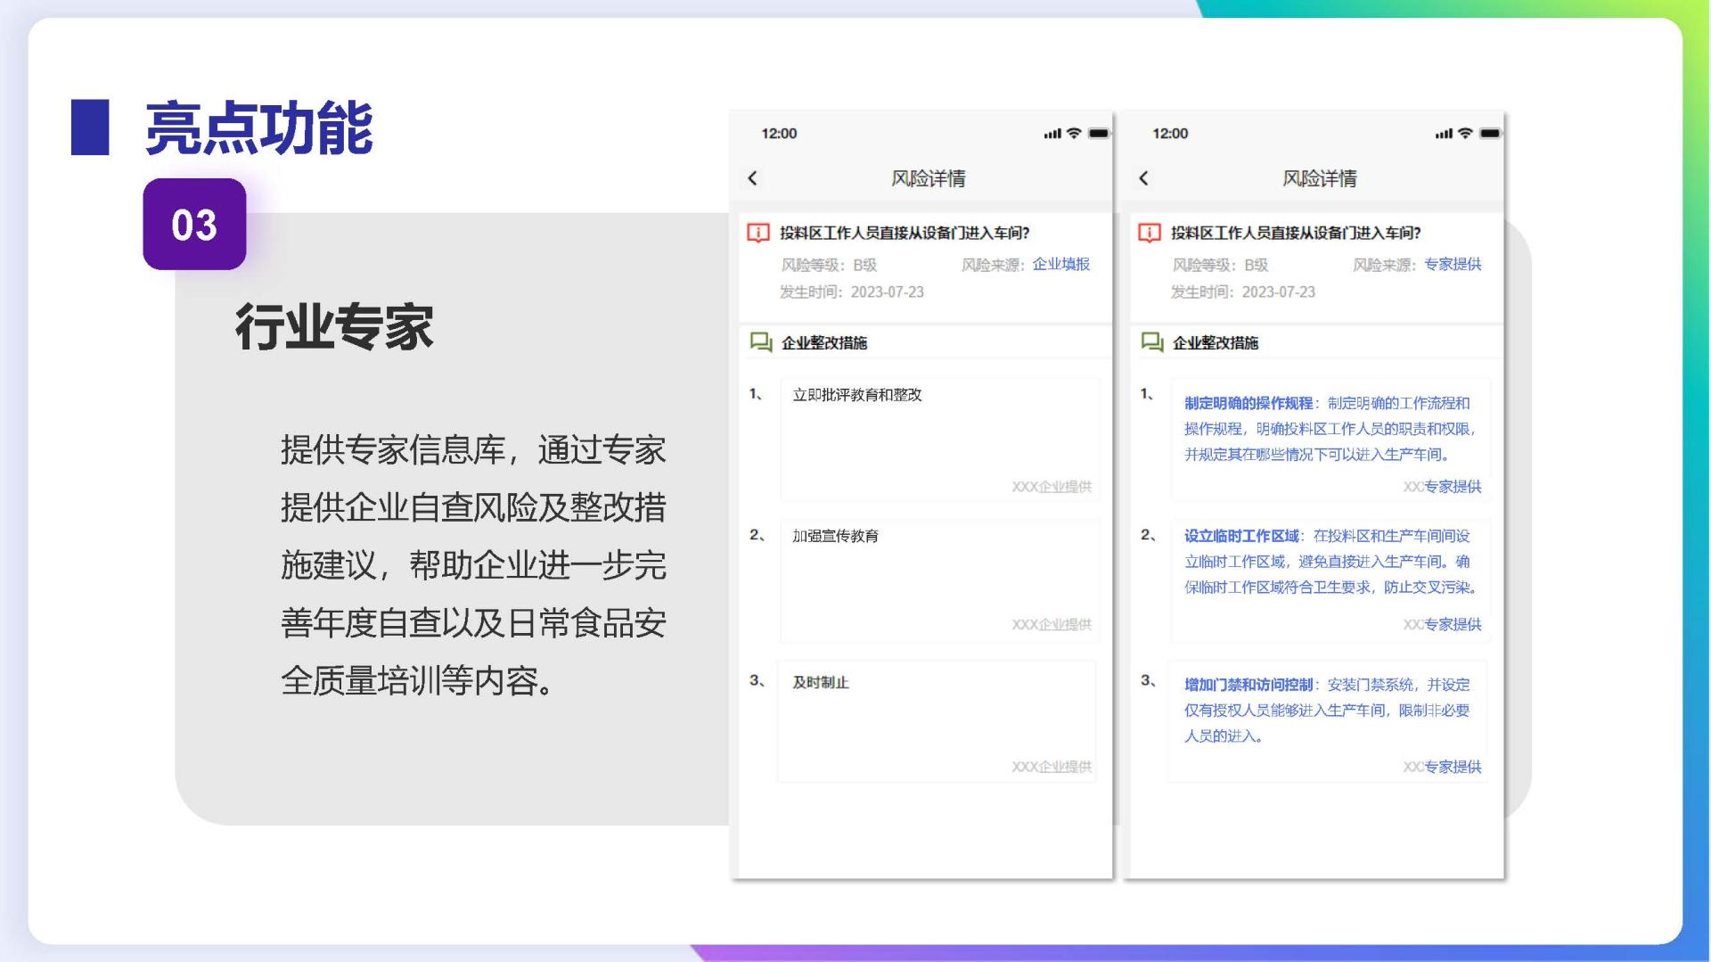Tap battery icon on right phone
Image resolution: width=1711 pixels, height=962 pixels.
(x=1490, y=134)
